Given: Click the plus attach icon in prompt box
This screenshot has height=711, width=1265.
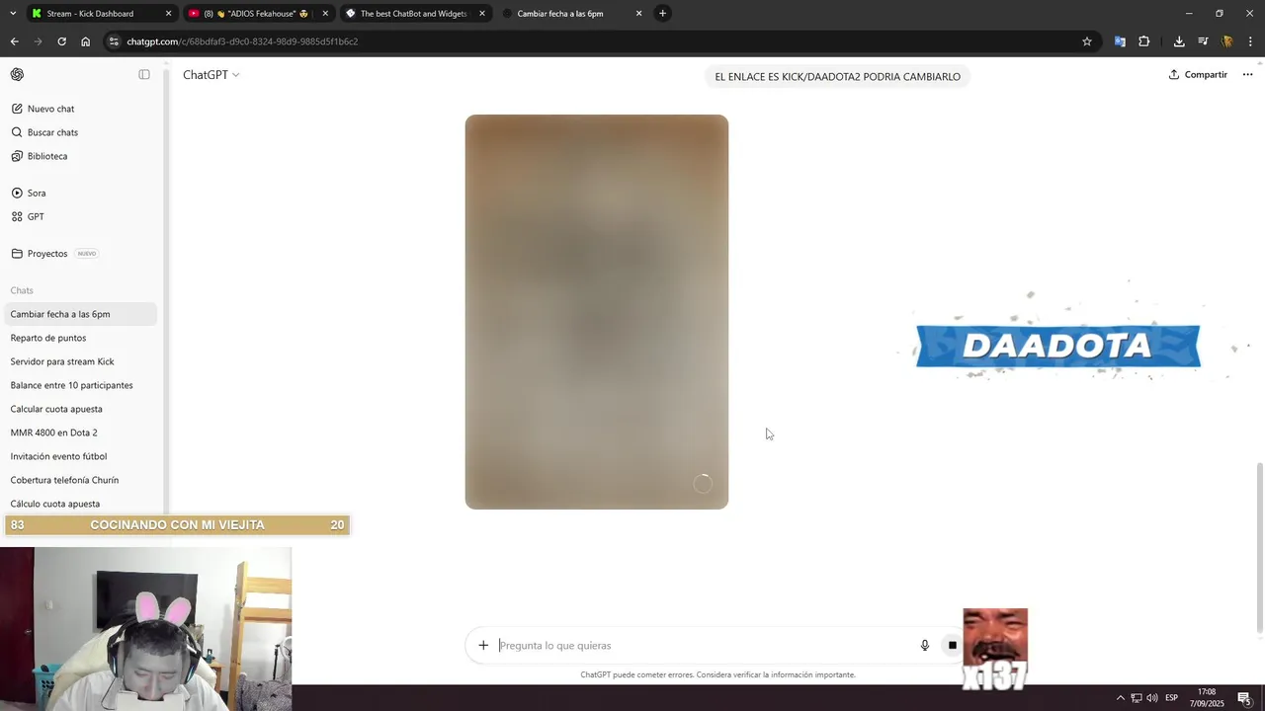Looking at the screenshot, I should pyautogui.click(x=483, y=646).
